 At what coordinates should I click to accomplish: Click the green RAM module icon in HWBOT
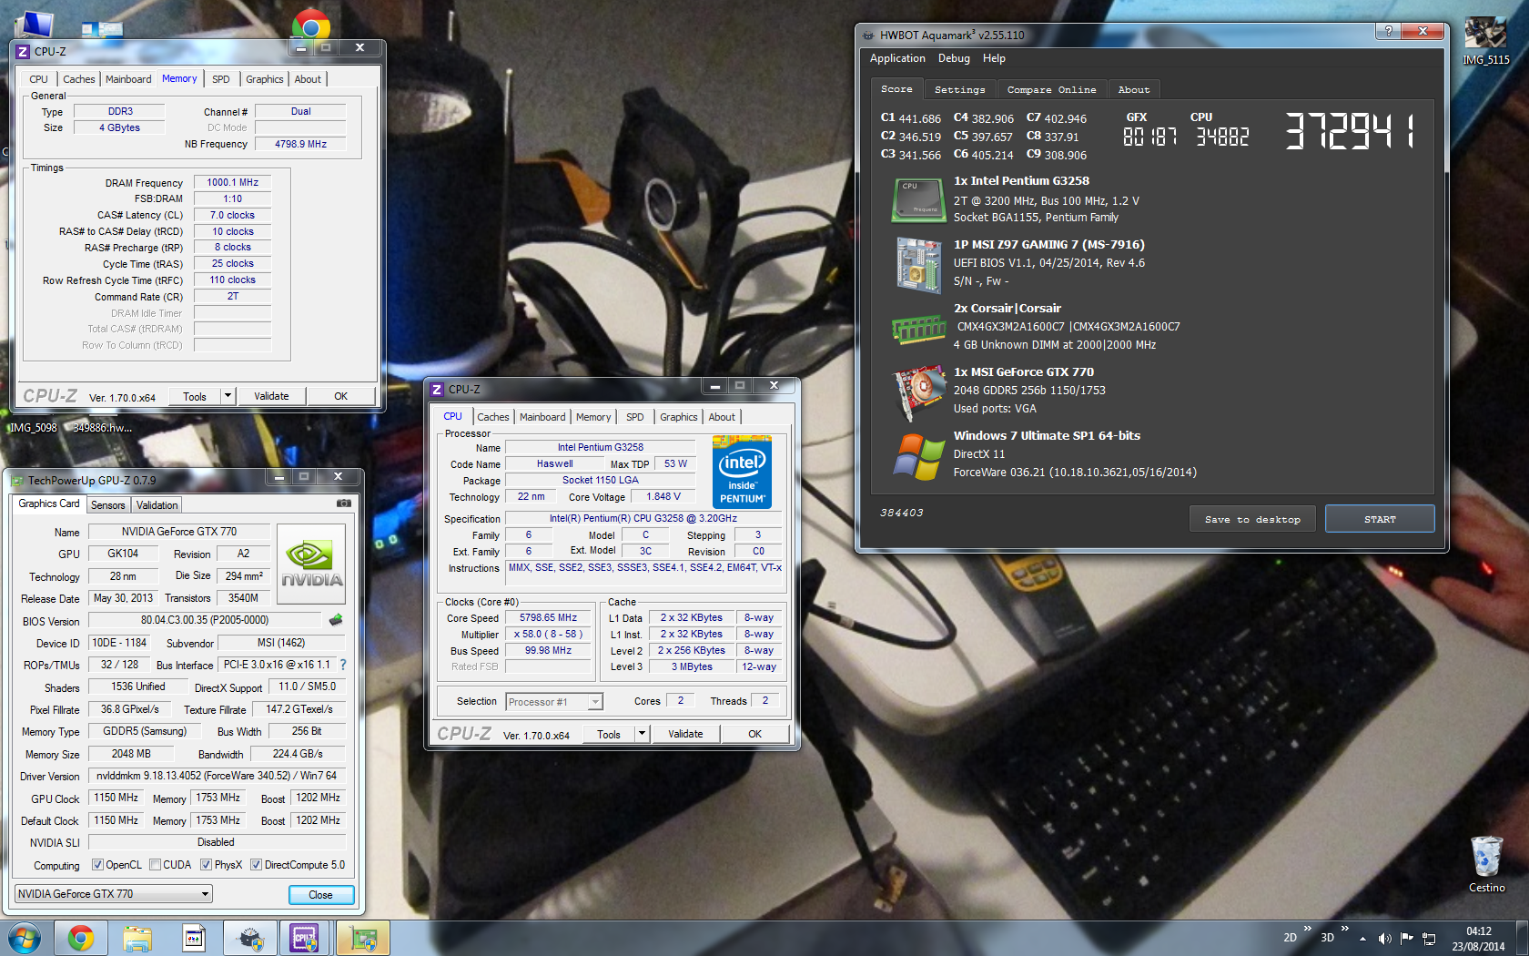[918, 329]
